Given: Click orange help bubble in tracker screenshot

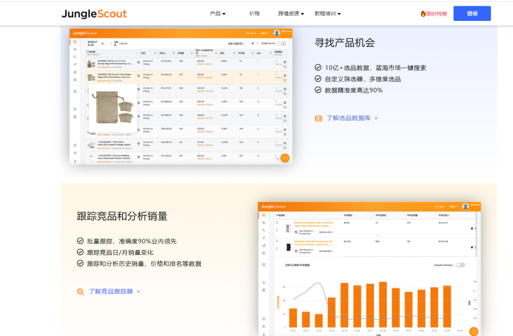Looking at the screenshot, I should [x=474, y=331].
